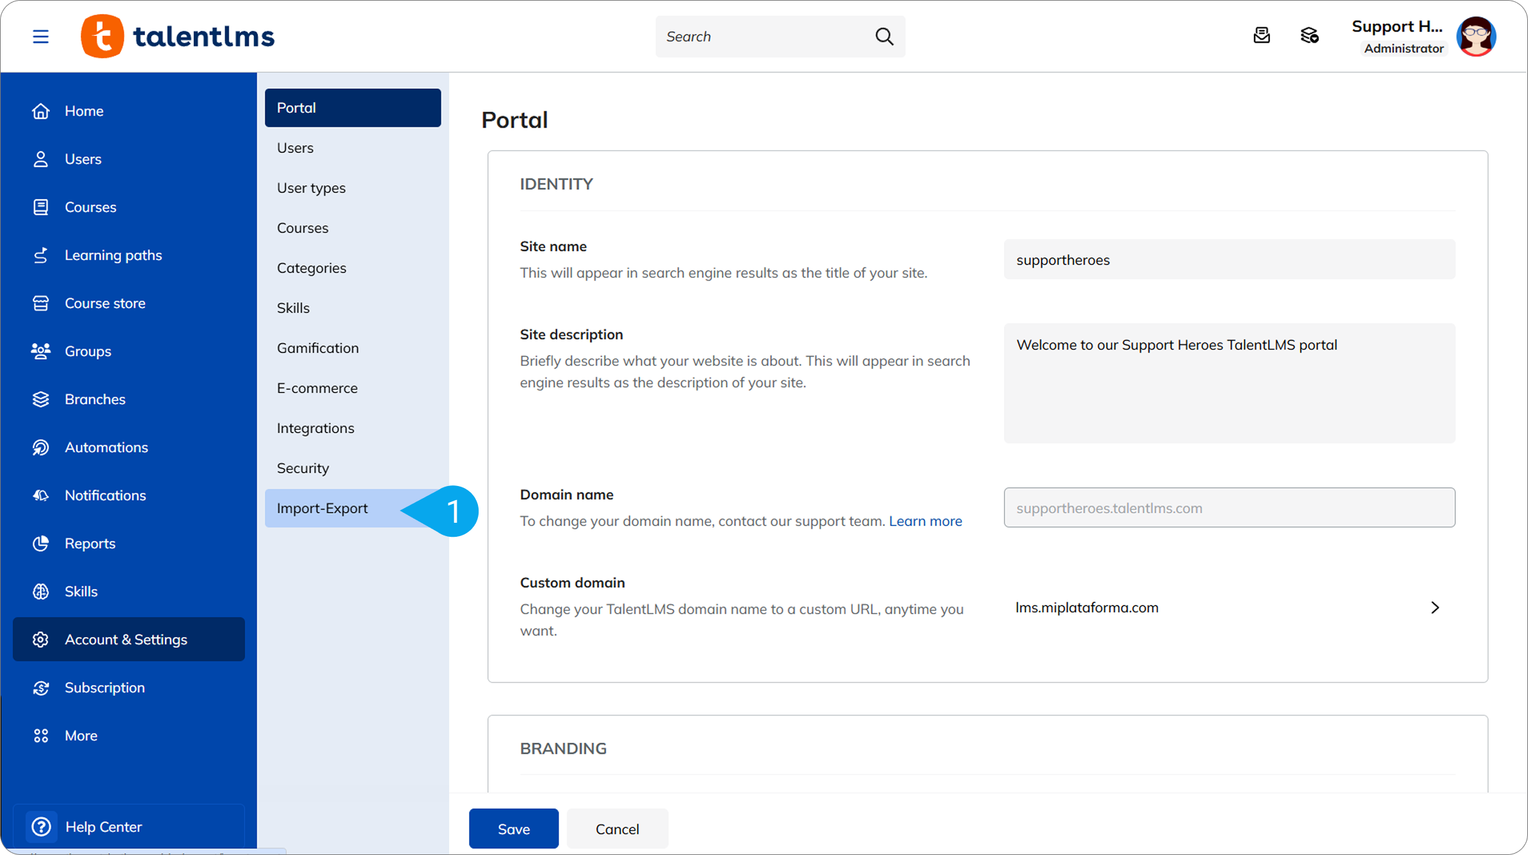
Task: Click the Reports pie chart icon
Action: point(41,543)
